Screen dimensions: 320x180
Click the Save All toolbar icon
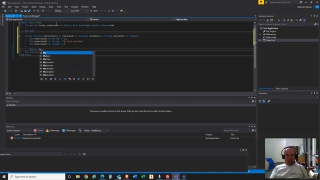(x=29, y=11)
